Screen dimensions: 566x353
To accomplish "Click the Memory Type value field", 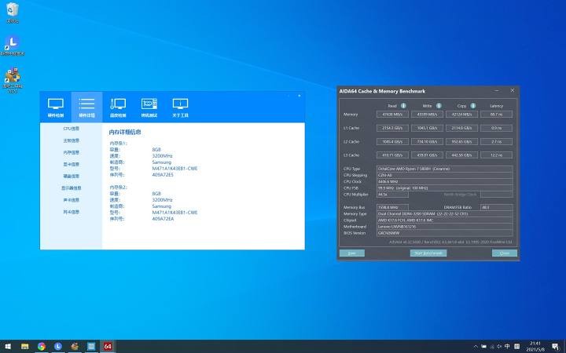I will coord(445,213).
